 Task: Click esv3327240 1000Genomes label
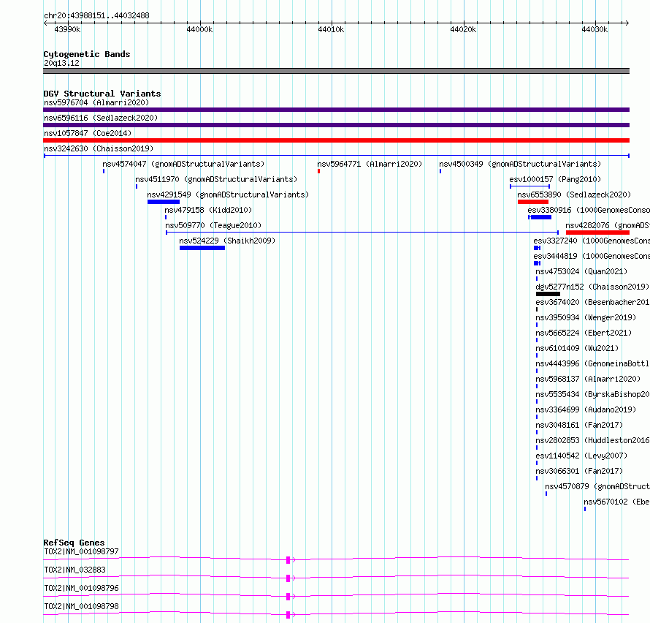(592, 241)
